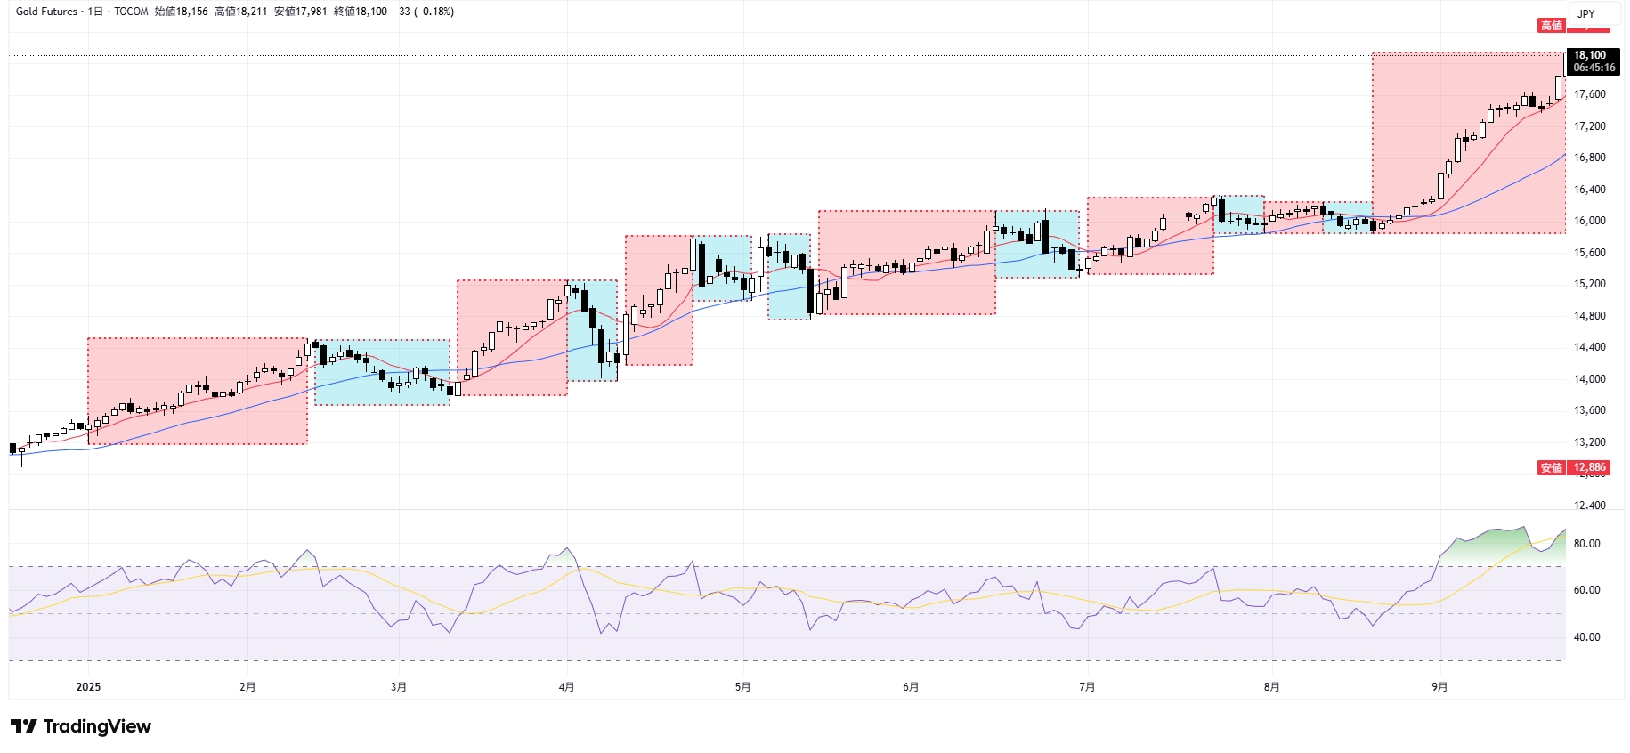Click the 6月 marker on time axis
Screen dimensions: 1630x753
tap(911, 687)
